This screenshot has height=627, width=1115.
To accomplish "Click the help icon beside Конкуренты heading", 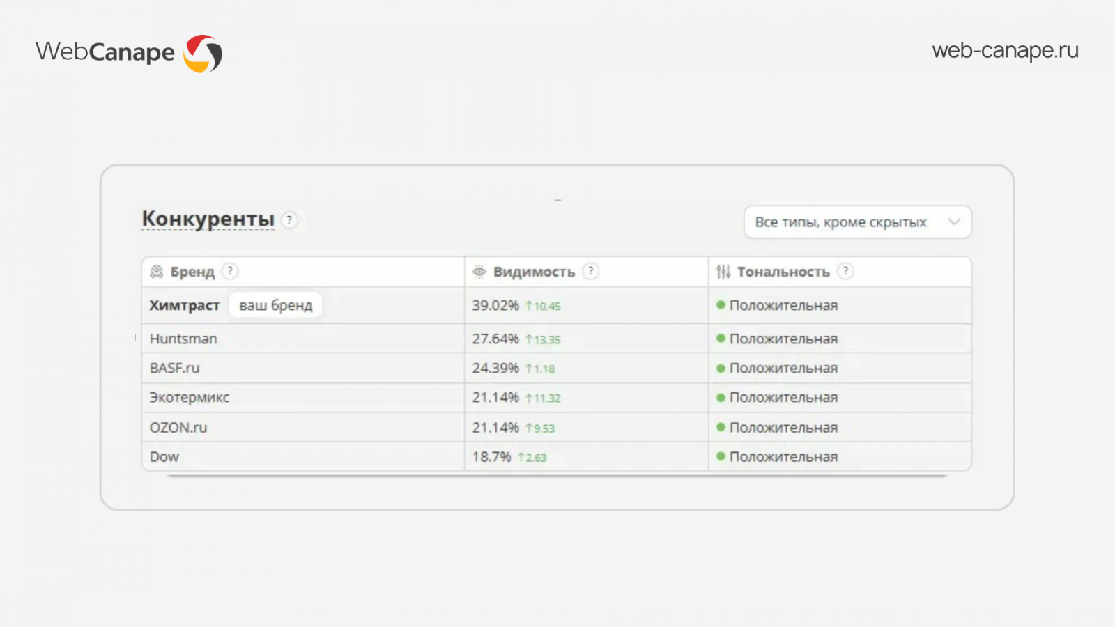I will coord(289,220).
